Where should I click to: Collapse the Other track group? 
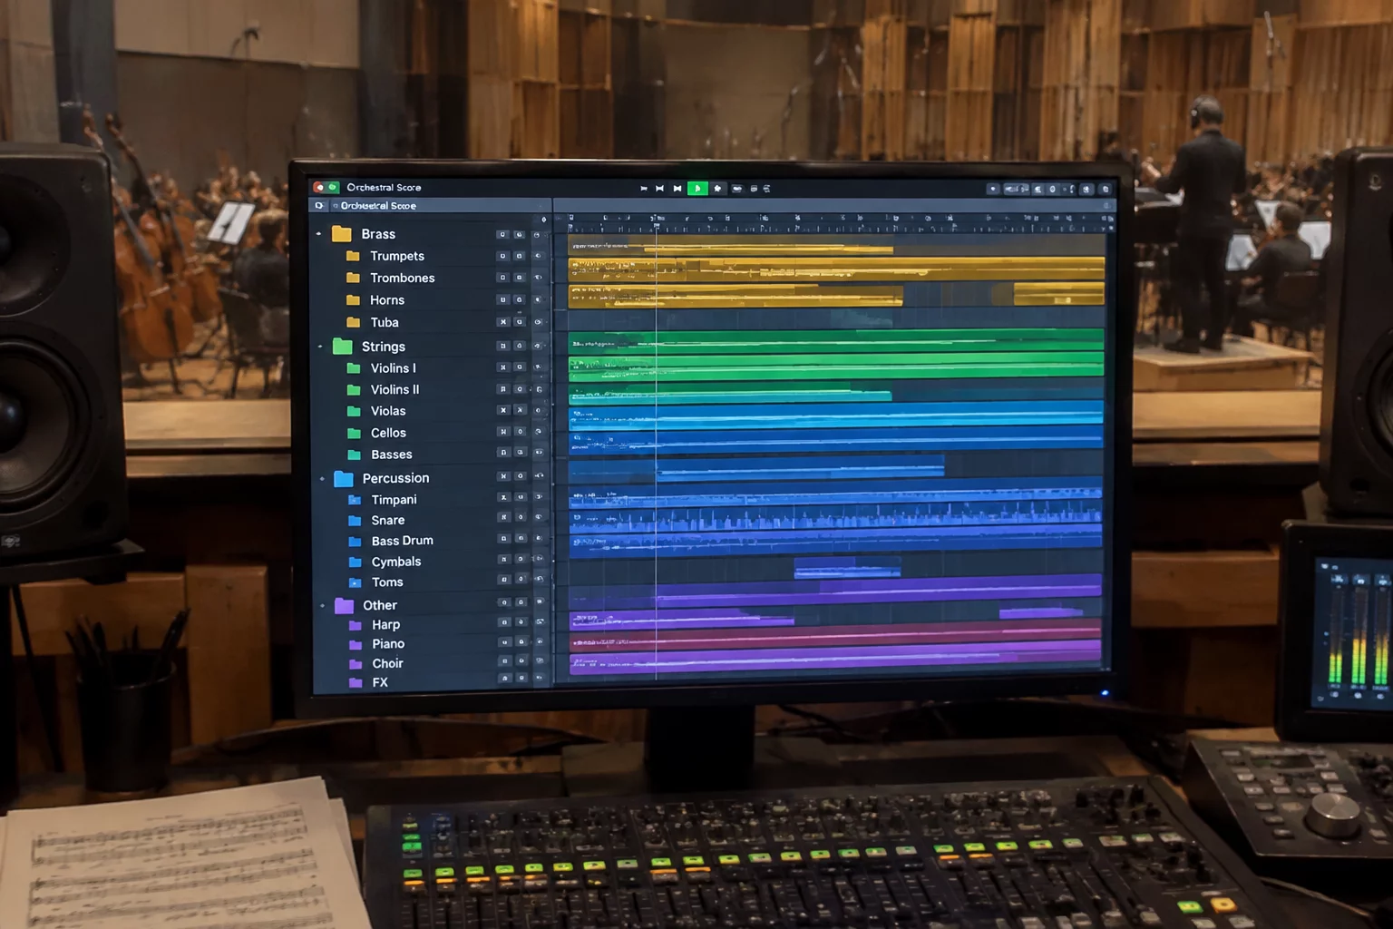tap(323, 605)
